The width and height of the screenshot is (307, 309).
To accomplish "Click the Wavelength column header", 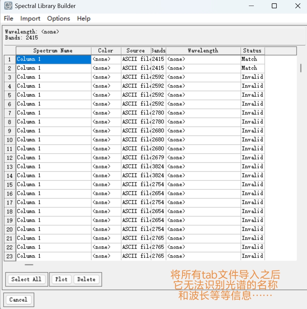I will point(203,51).
